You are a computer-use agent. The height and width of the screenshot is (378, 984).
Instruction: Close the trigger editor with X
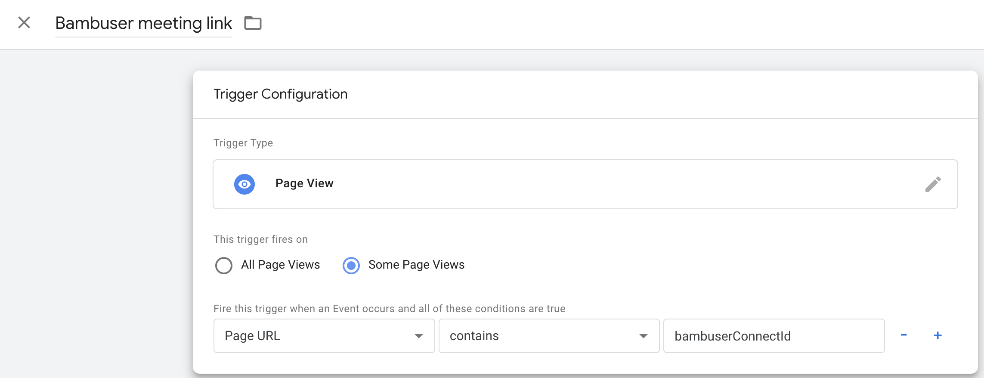click(24, 22)
